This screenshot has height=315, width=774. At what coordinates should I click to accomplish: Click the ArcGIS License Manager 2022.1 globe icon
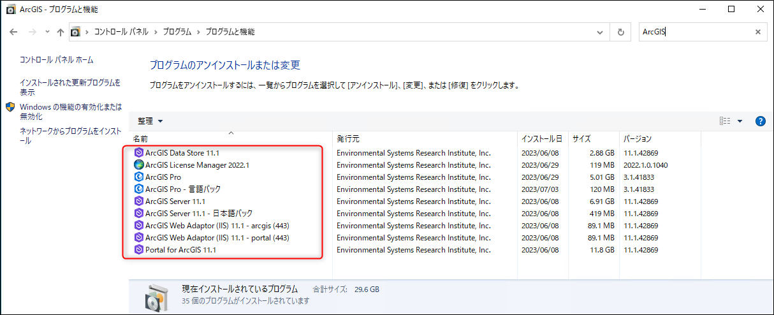(x=139, y=165)
